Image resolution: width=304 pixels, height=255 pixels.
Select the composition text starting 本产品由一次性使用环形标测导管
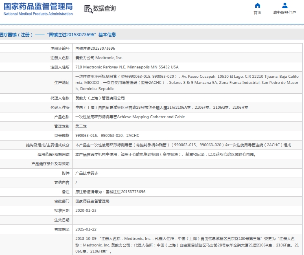click(x=183, y=145)
